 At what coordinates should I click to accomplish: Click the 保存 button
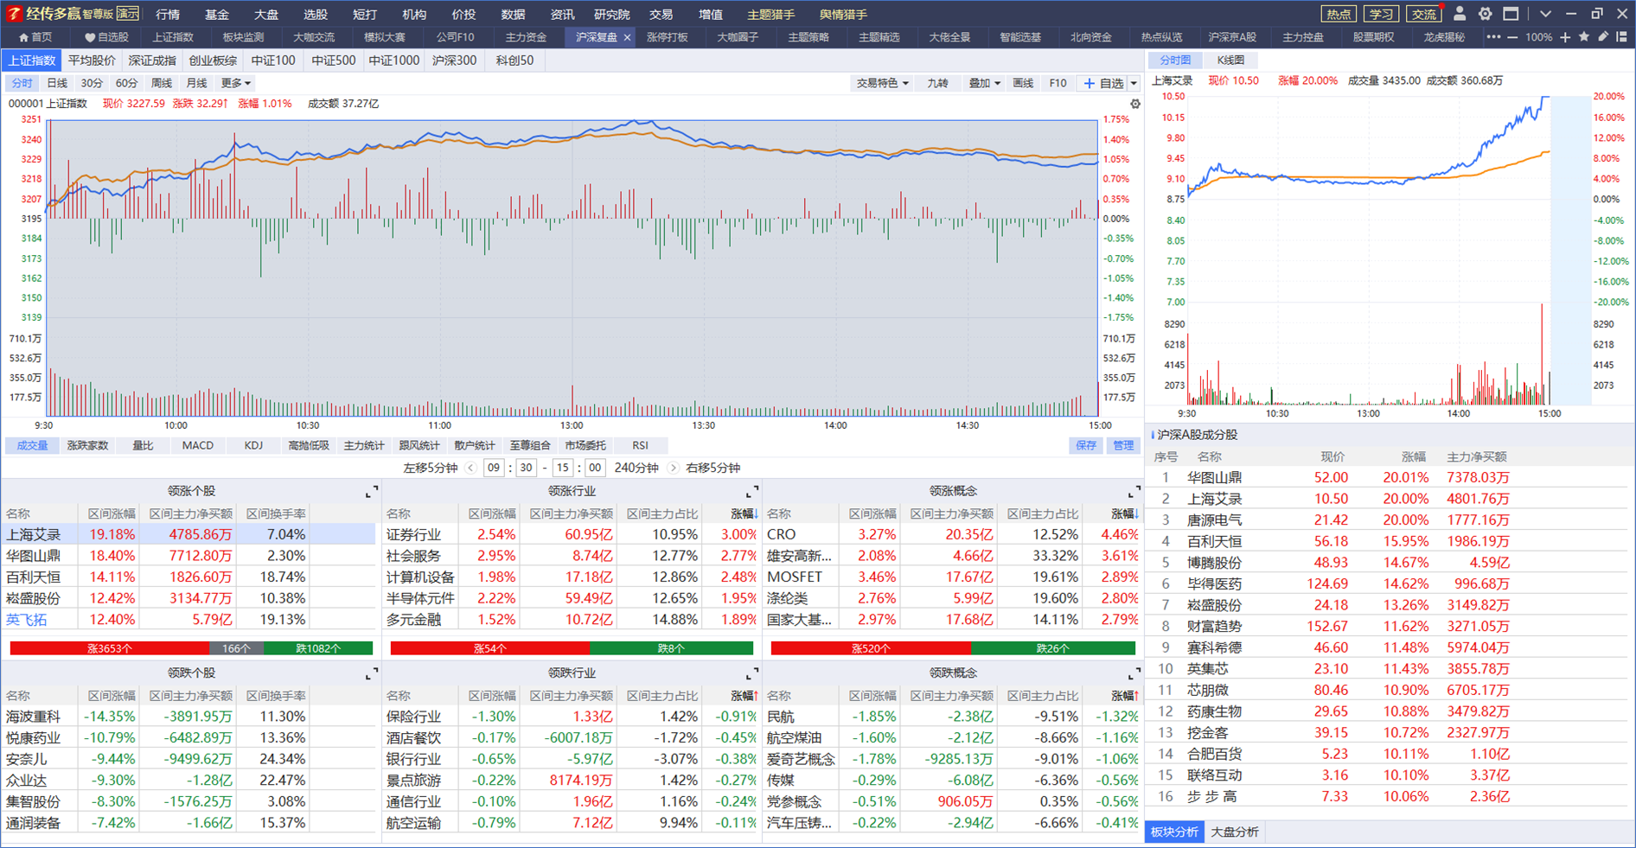(1086, 445)
